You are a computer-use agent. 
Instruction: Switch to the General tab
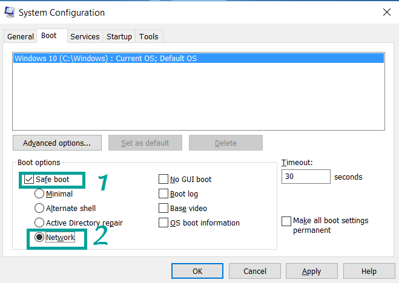pos(20,37)
